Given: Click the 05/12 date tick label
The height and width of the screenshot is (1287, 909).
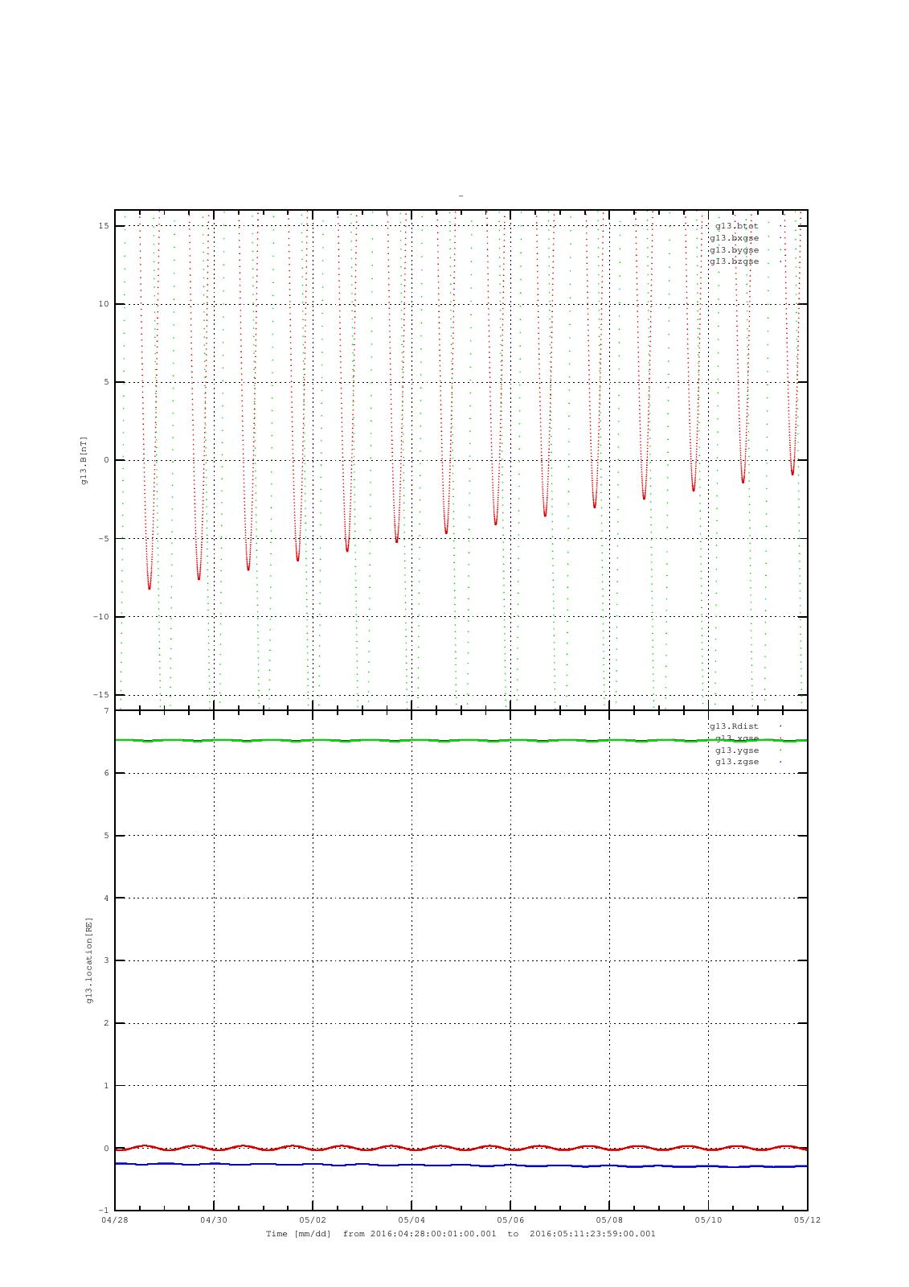Looking at the screenshot, I should pyautogui.click(x=807, y=1220).
